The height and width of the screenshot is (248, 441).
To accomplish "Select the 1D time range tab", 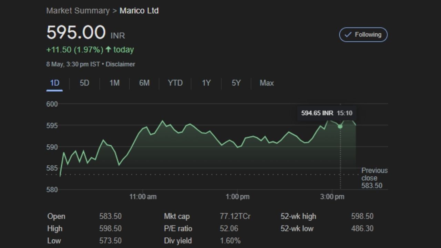I will click(54, 83).
